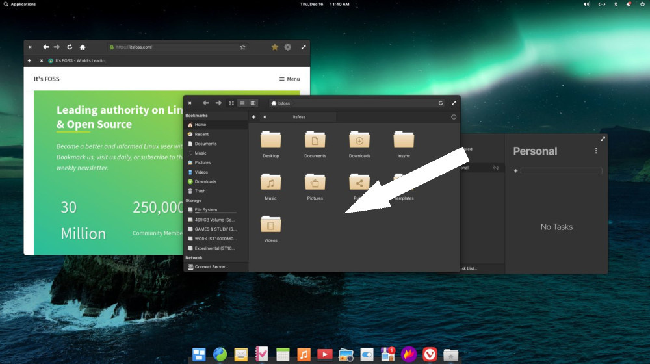Click Connect Server in Network
The image size is (650, 364).
[x=216, y=267]
